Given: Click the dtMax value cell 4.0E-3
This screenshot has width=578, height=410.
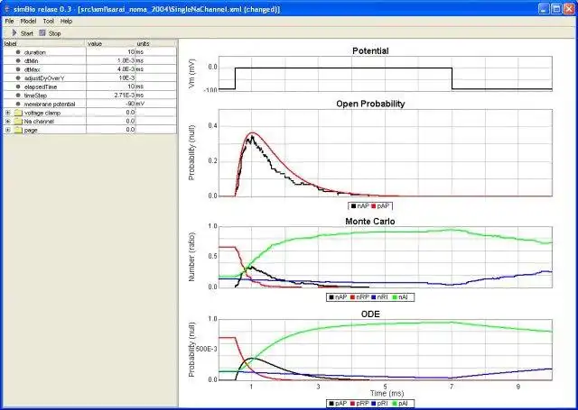Looking at the screenshot, I should (x=111, y=69).
